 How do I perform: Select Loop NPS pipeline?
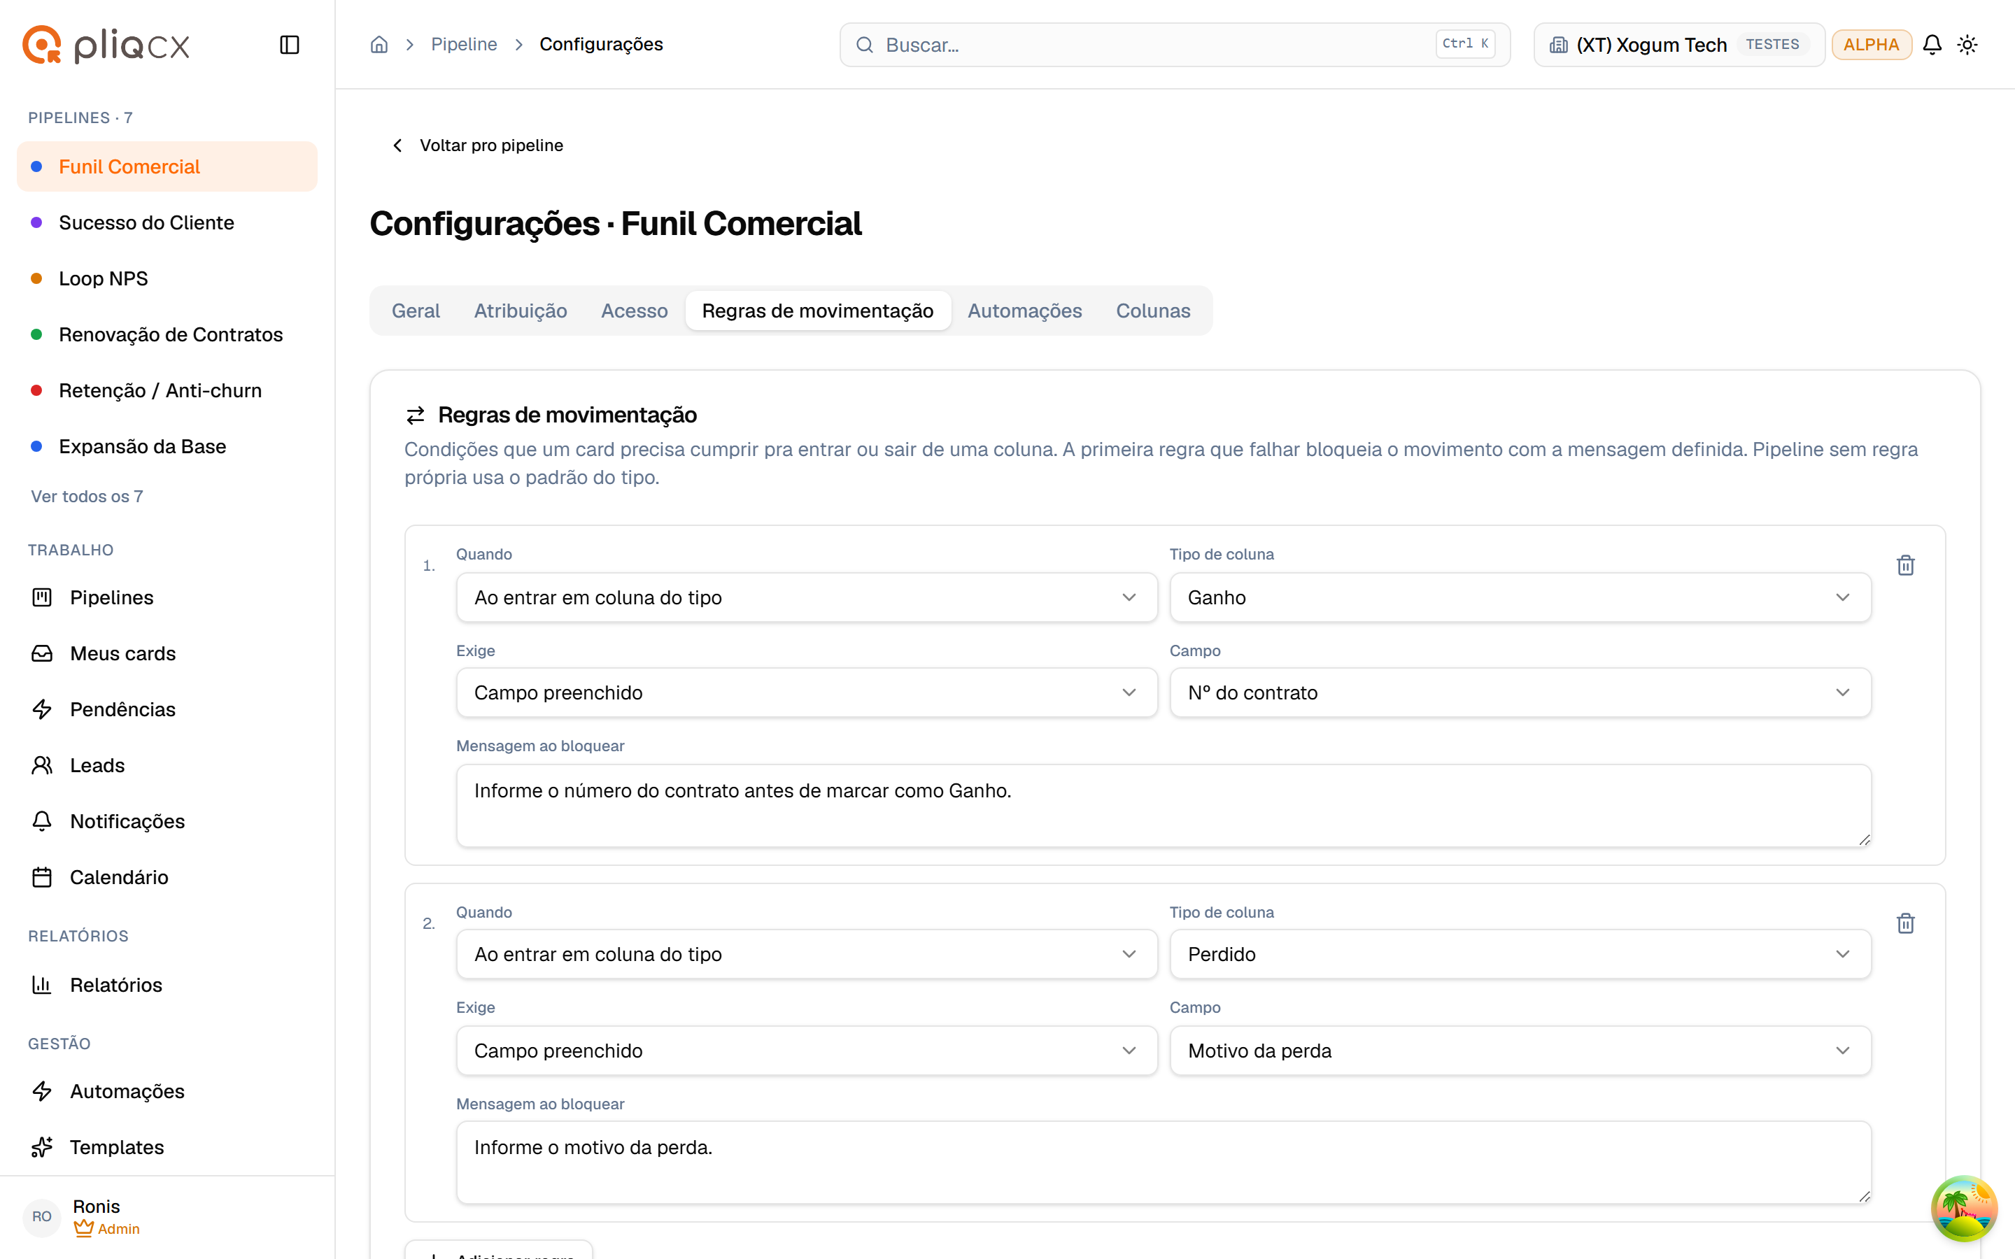pyautogui.click(x=167, y=278)
